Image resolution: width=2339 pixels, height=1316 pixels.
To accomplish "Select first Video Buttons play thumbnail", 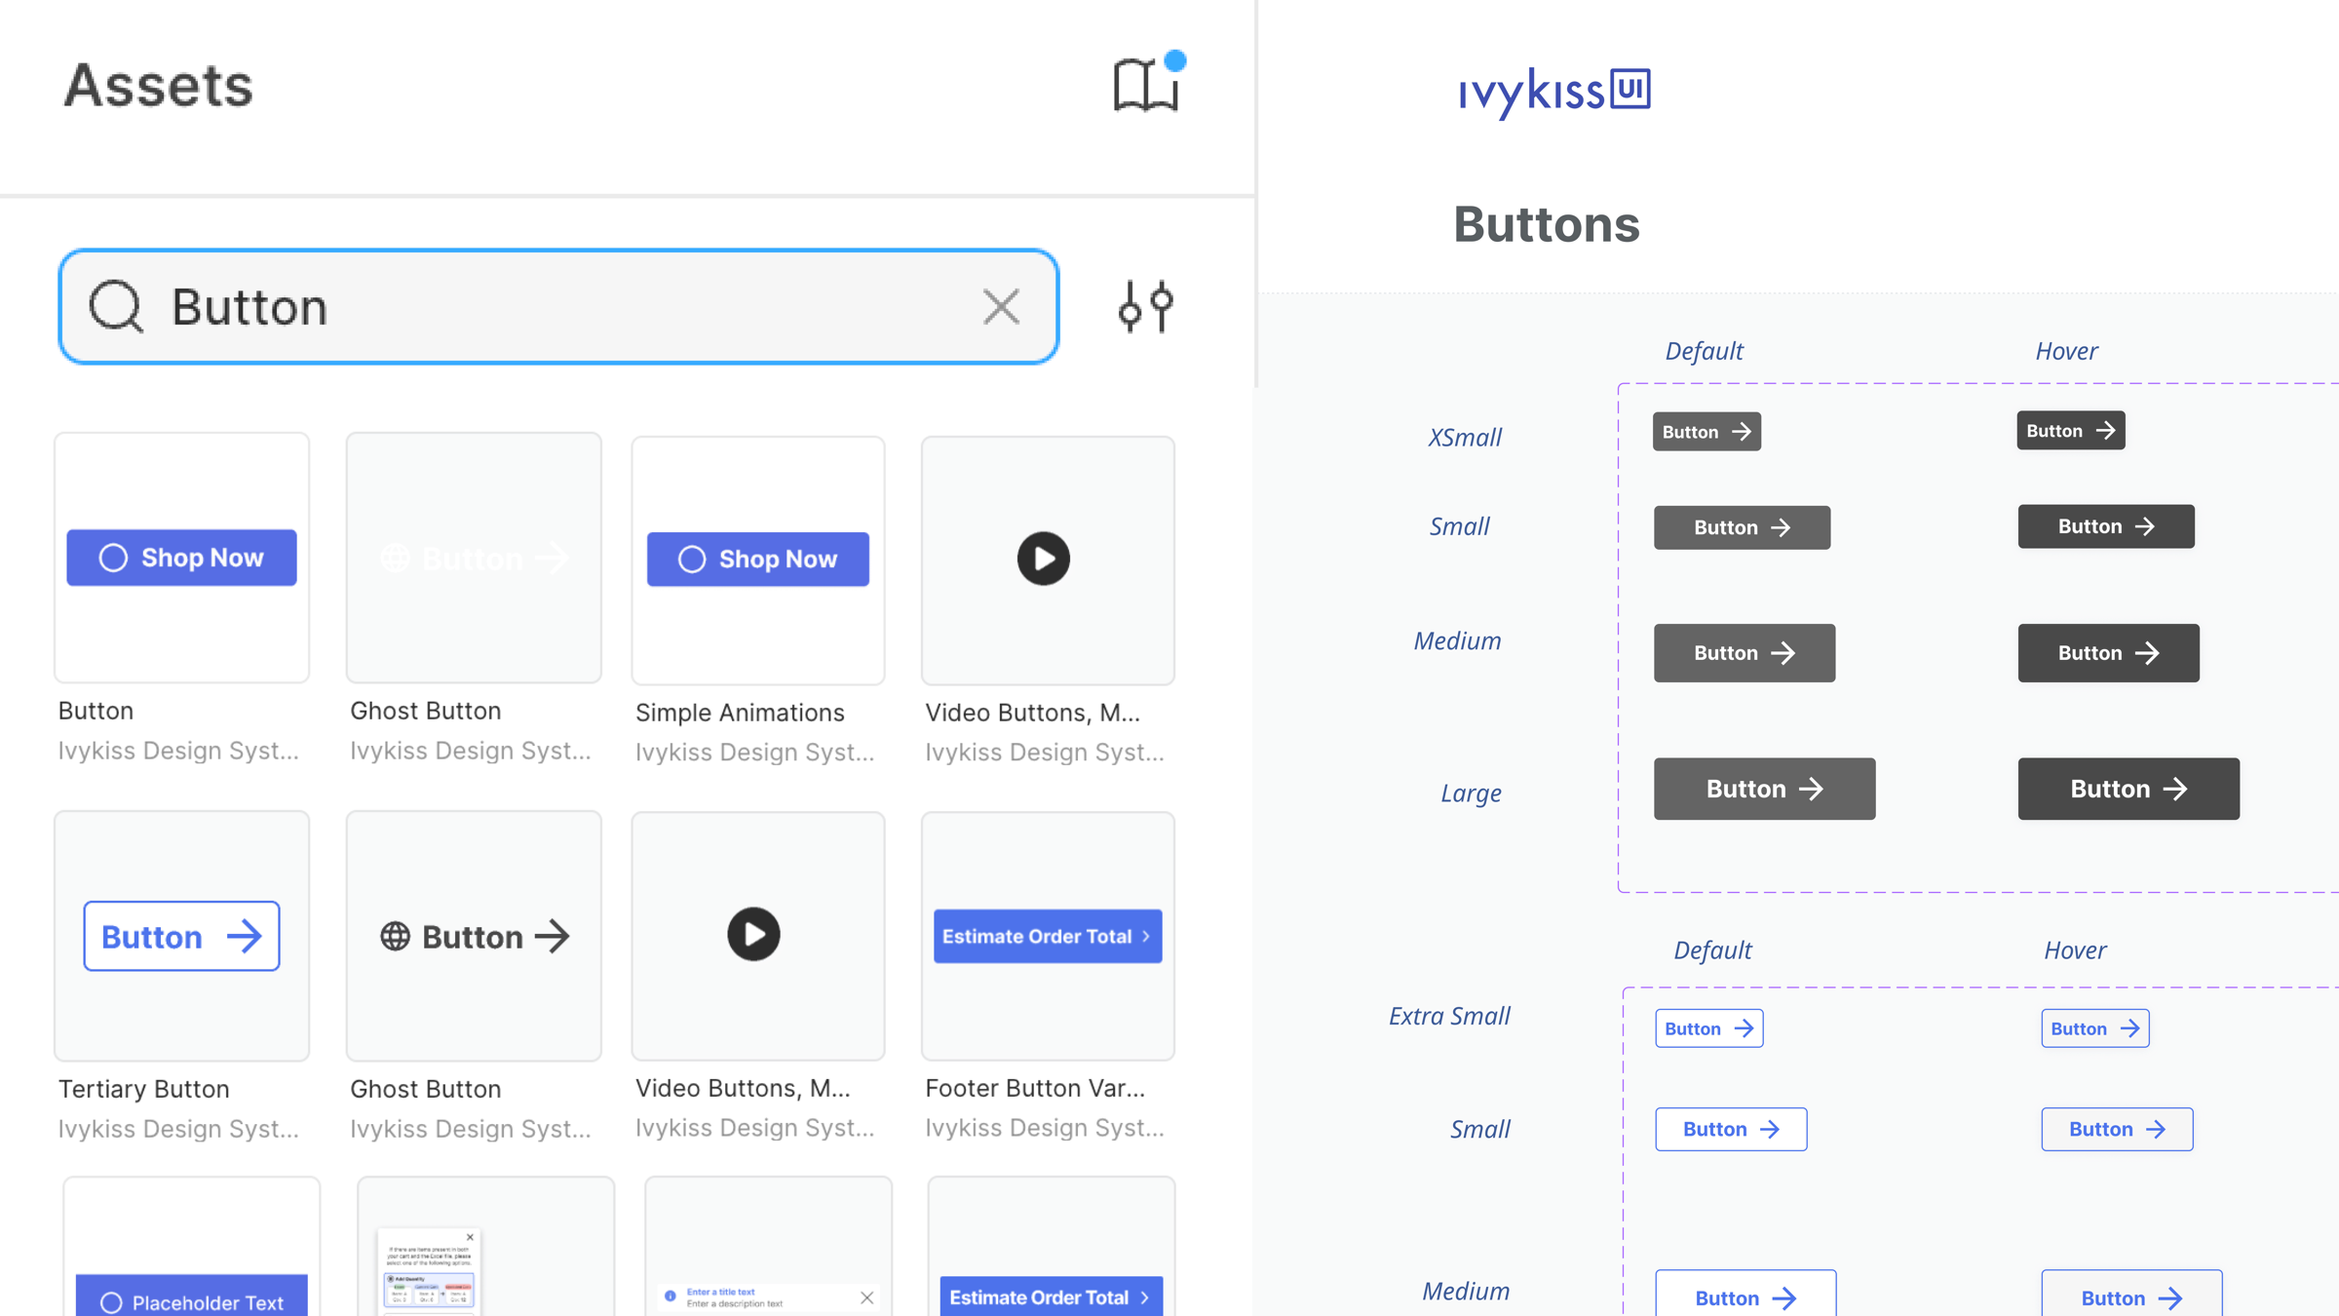I will [1048, 560].
